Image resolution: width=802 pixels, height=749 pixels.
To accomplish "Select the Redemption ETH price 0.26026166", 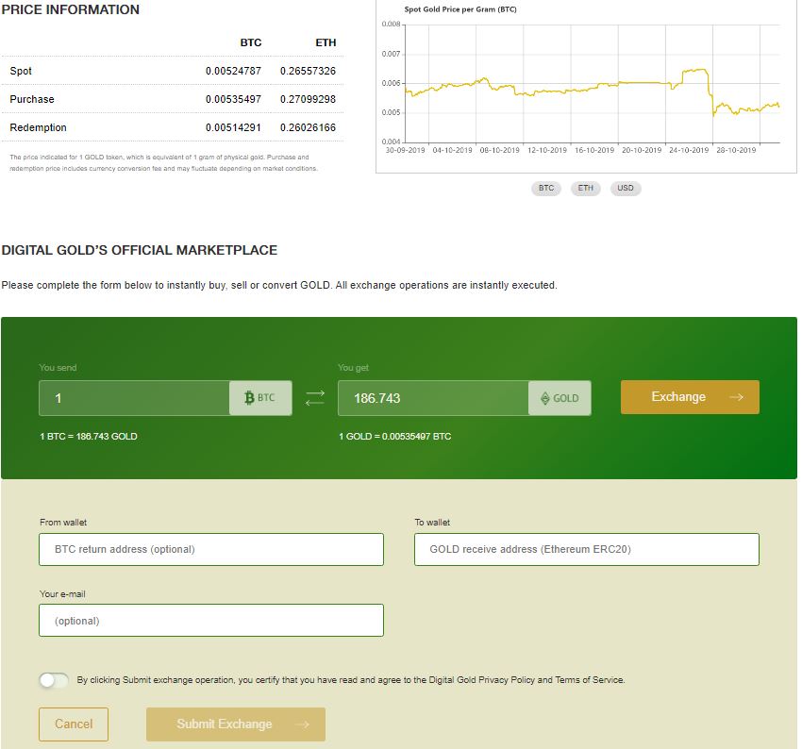I will point(308,127).
